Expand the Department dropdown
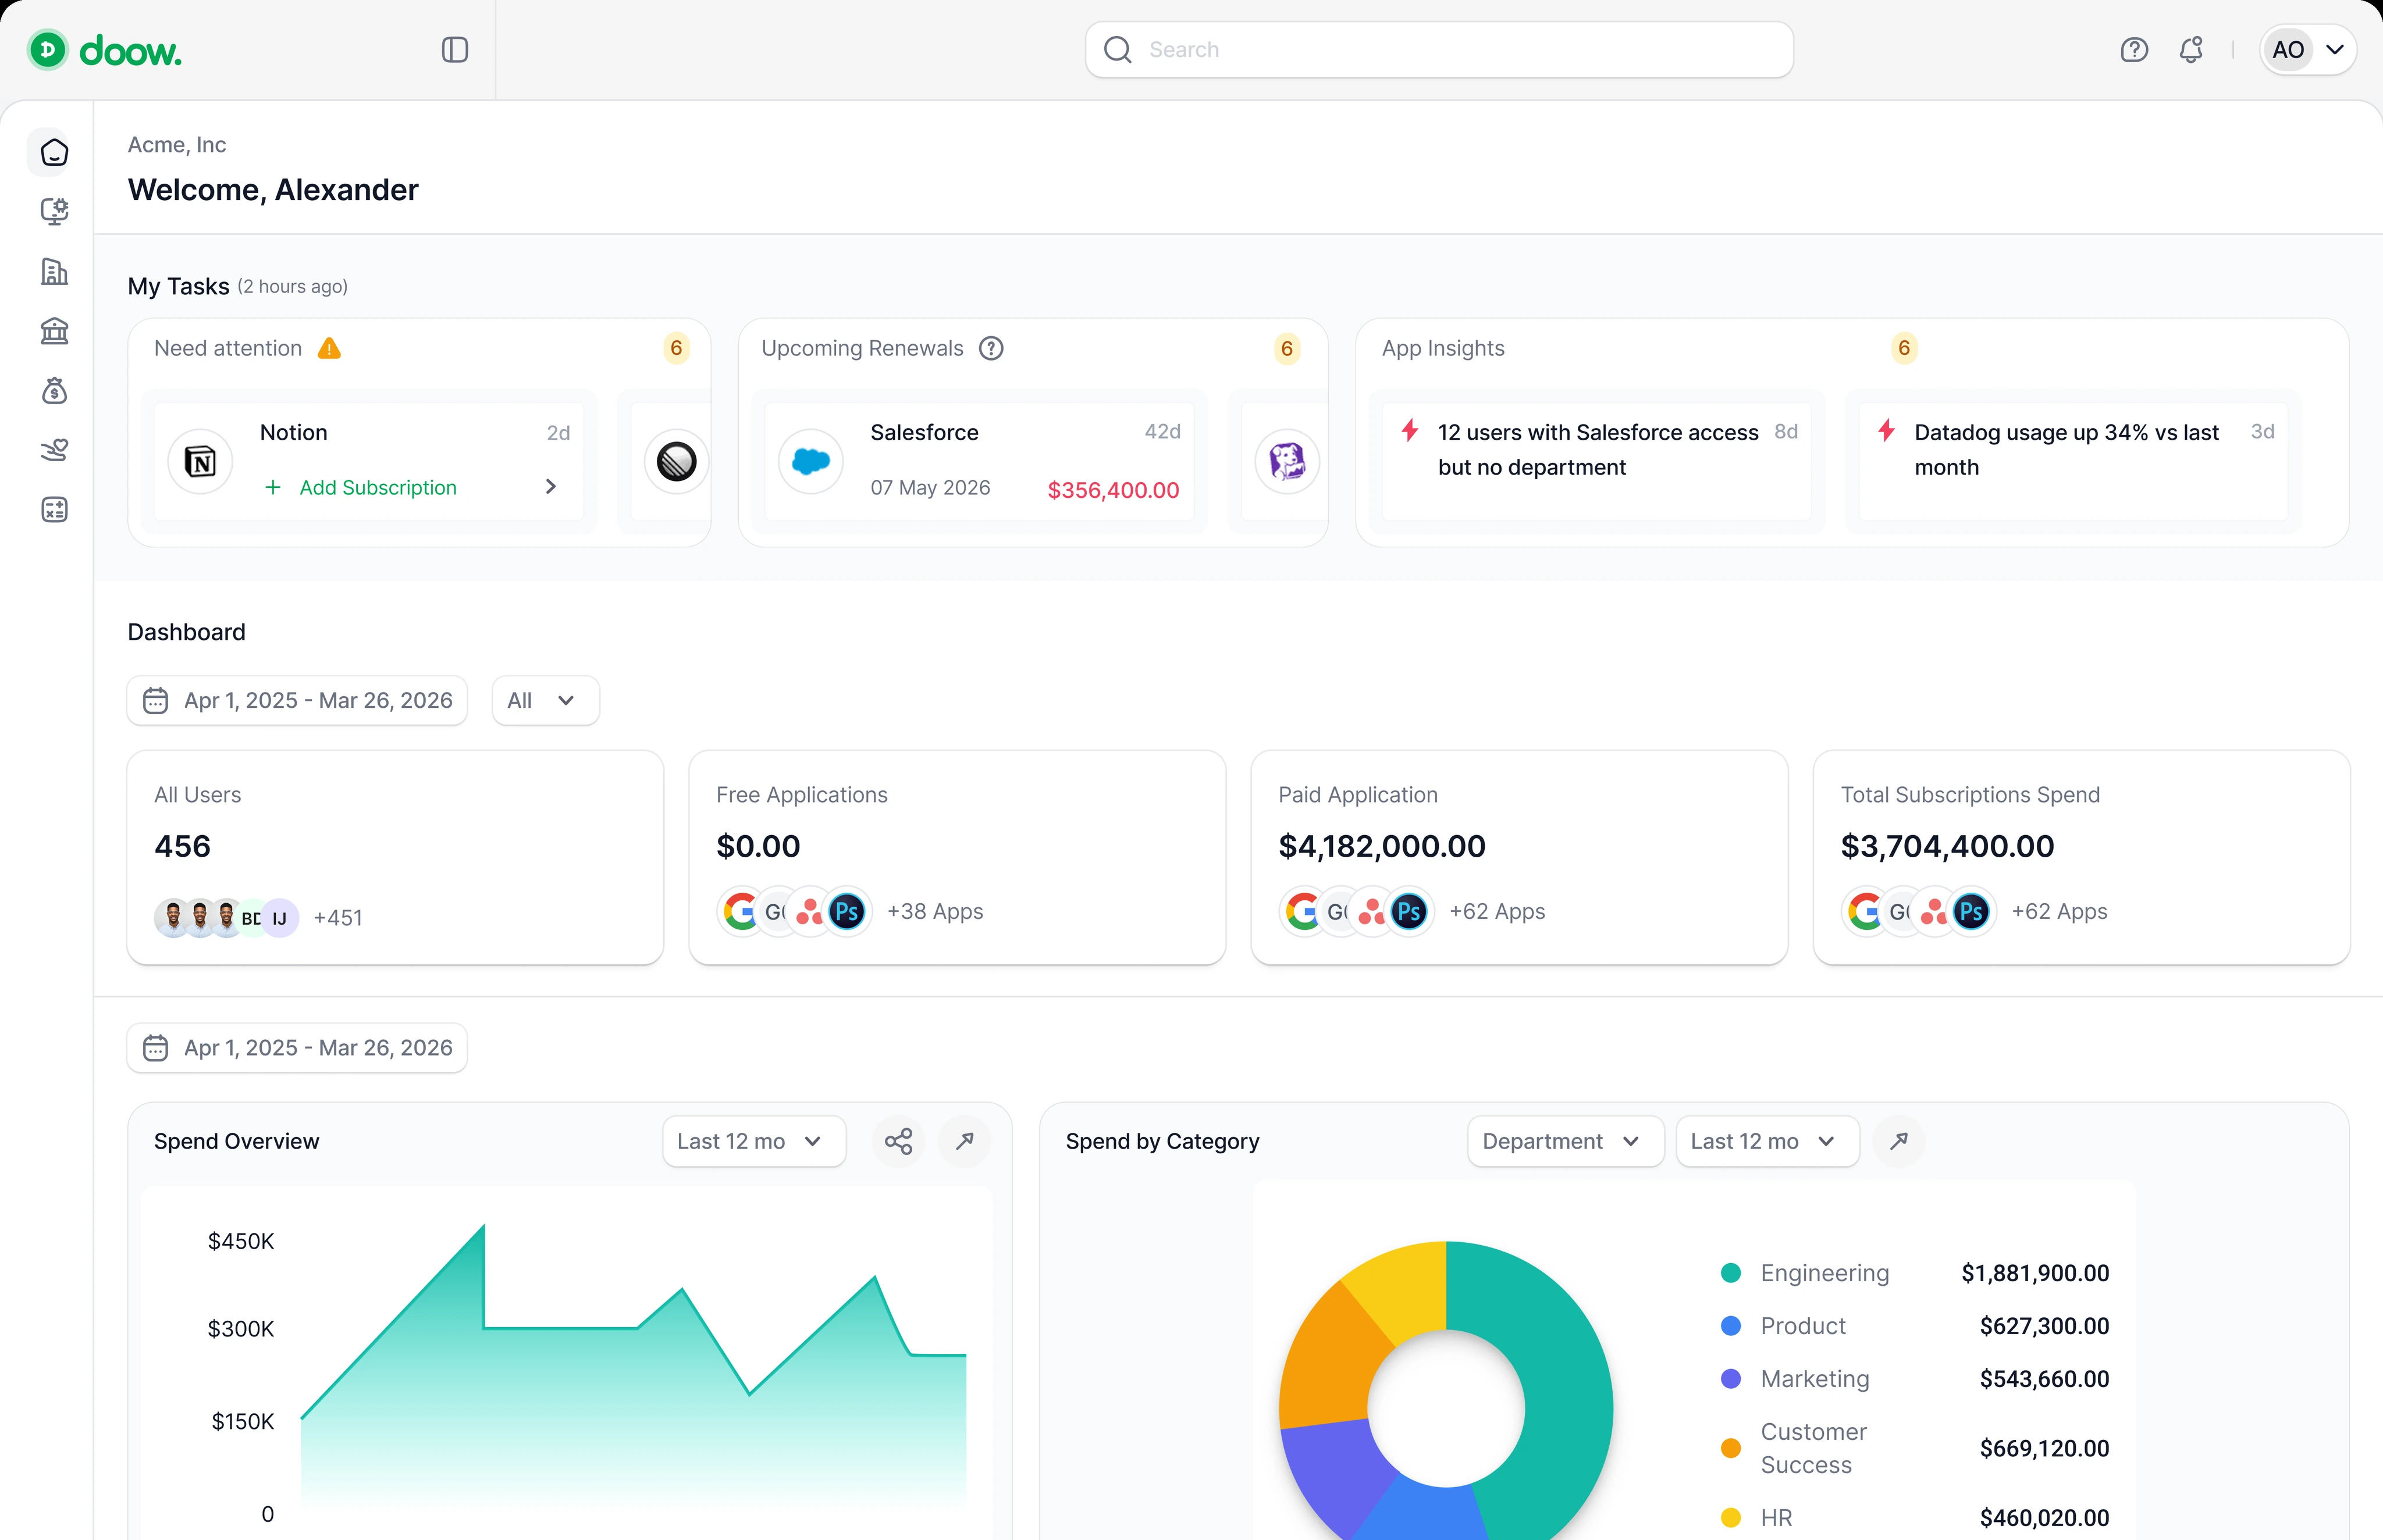The width and height of the screenshot is (2383, 1540). [x=1566, y=1141]
